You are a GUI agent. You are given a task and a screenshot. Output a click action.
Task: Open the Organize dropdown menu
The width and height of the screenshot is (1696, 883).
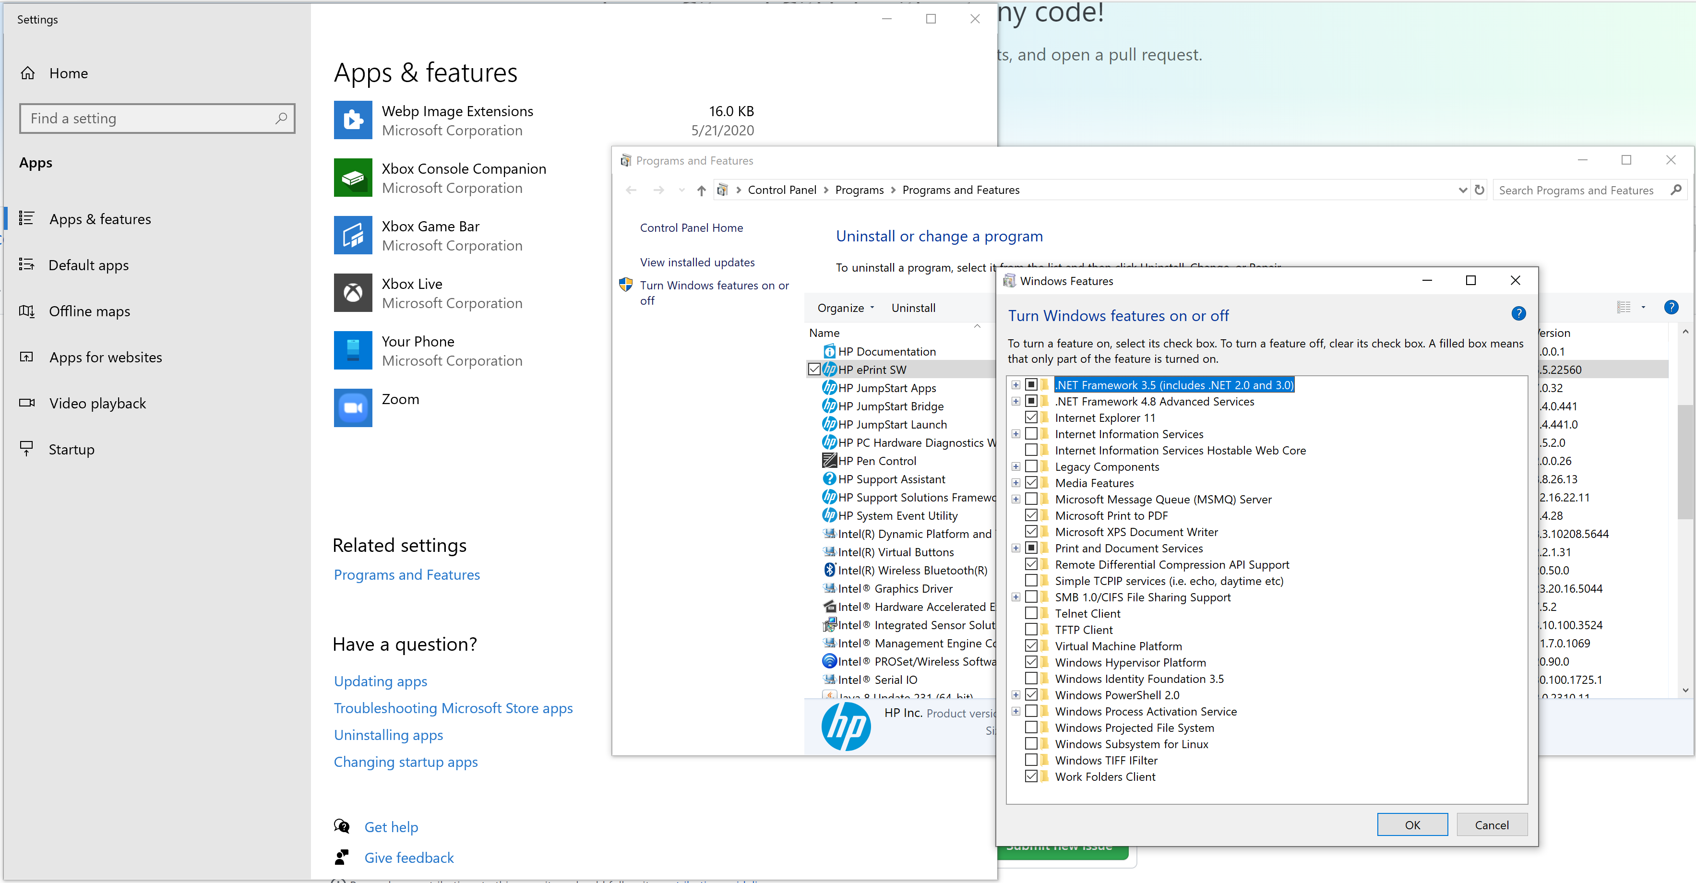tap(846, 308)
